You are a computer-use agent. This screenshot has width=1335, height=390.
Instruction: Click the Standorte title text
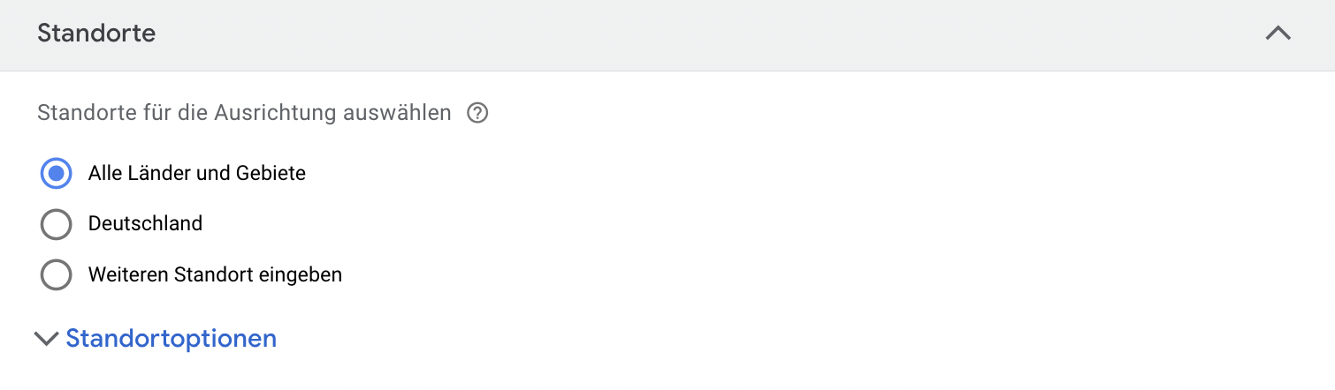coord(96,34)
